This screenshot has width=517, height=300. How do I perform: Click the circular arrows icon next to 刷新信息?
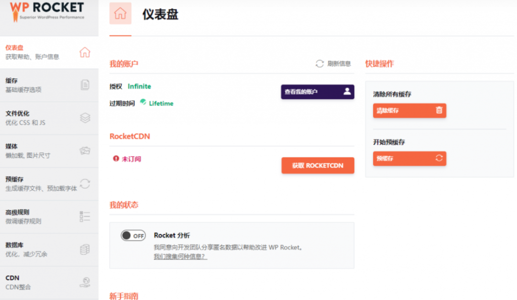[320, 64]
